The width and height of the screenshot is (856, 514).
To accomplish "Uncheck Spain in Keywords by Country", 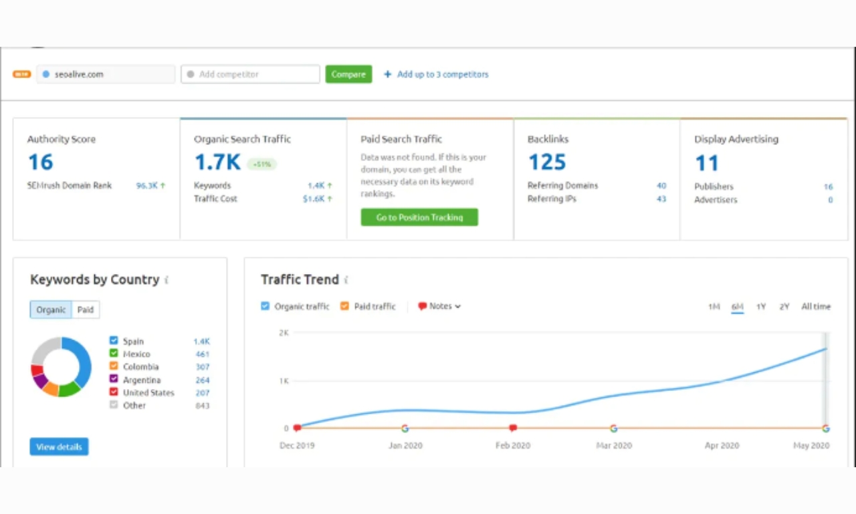I will point(114,340).
